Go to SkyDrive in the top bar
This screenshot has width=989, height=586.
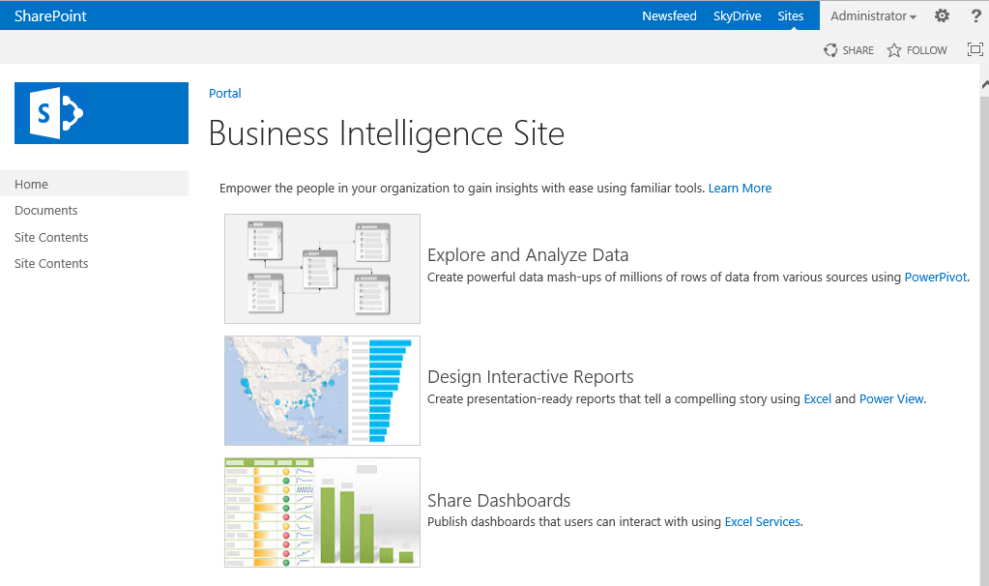point(737,15)
